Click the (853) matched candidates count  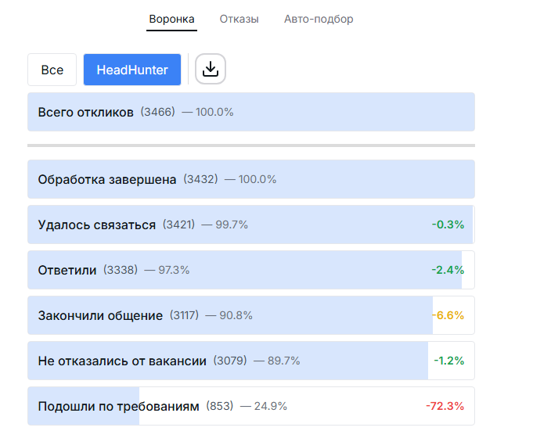tap(220, 406)
